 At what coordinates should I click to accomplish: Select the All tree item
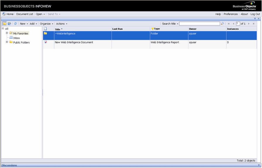[x=7, y=29]
